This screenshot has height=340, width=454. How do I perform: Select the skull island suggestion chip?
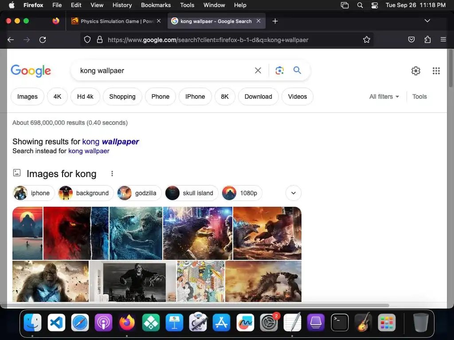[192, 193]
